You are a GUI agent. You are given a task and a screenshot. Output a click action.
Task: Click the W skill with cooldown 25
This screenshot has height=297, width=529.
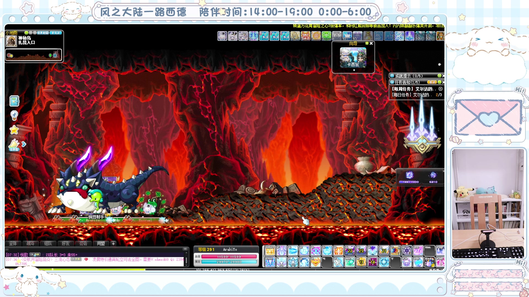tap(361, 251)
